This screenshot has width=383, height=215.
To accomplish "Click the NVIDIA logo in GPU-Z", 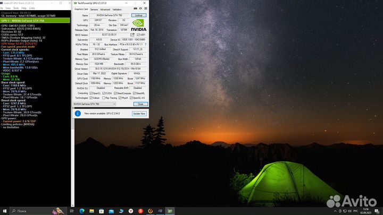I will [139, 25].
